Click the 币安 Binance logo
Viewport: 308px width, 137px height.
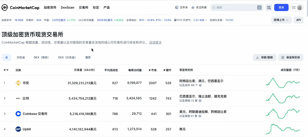tap(18, 83)
